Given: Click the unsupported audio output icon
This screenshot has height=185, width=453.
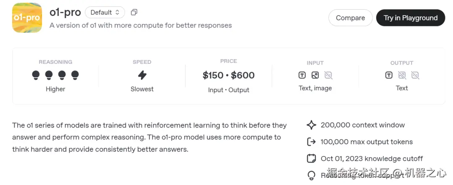Looking at the screenshot, I should tap(415, 76).
